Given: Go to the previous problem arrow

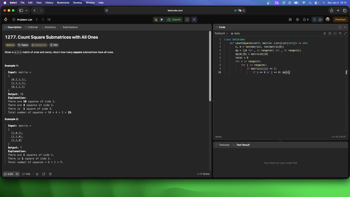Looking at the screenshot, I should pyautogui.click(x=37, y=19).
